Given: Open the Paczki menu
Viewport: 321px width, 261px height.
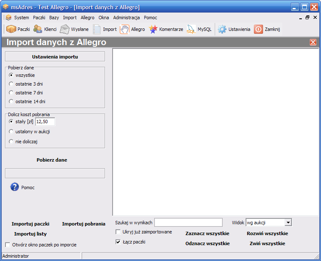Looking at the screenshot, I should coord(39,18).
